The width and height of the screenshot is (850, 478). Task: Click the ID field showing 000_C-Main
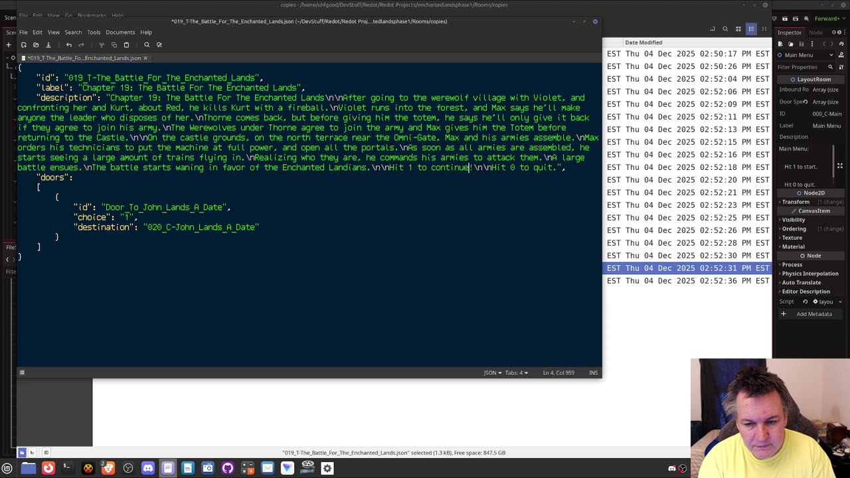(827, 114)
